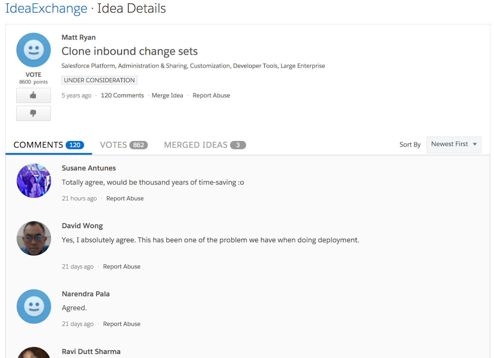The width and height of the screenshot is (494, 358).
Task: Report abuse on the main idea
Action: (x=211, y=96)
